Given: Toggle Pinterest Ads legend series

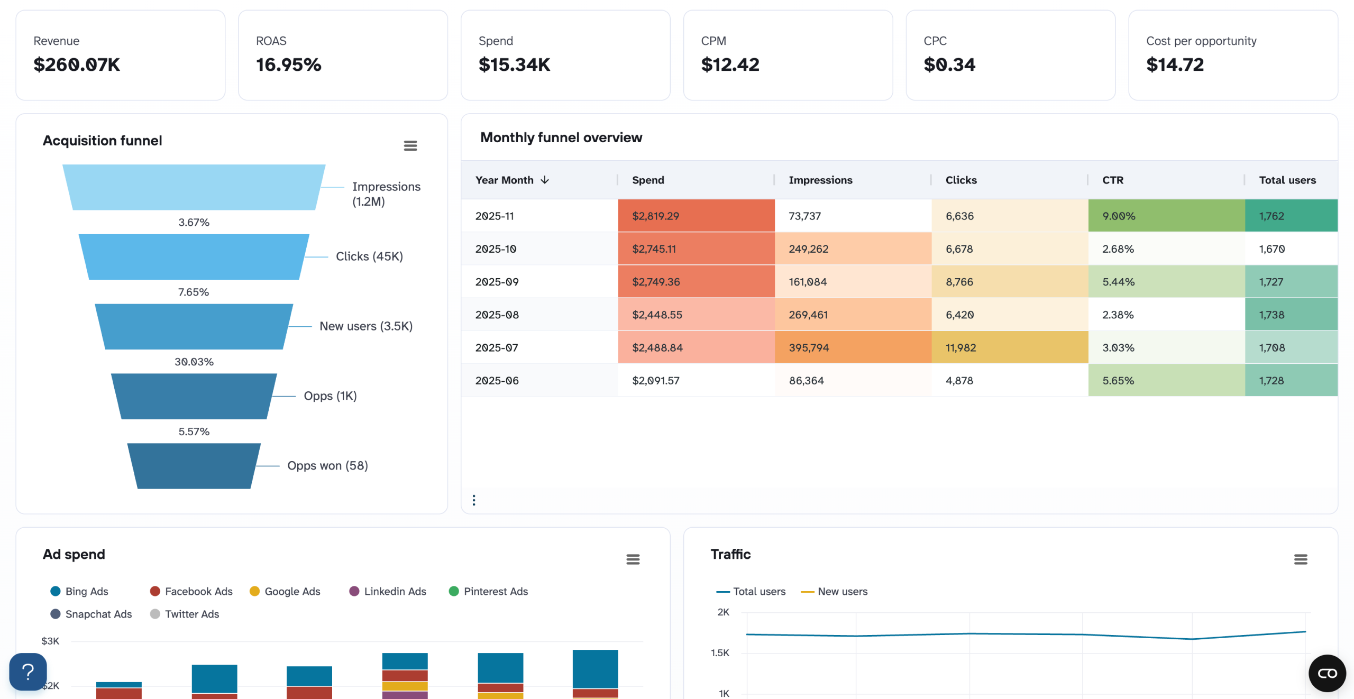Looking at the screenshot, I should point(488,591).
